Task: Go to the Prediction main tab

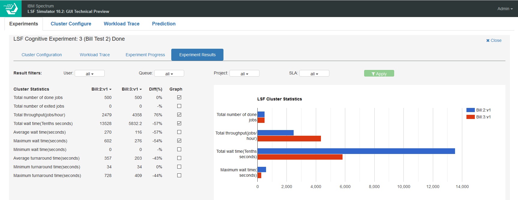Action: (164, 24)
